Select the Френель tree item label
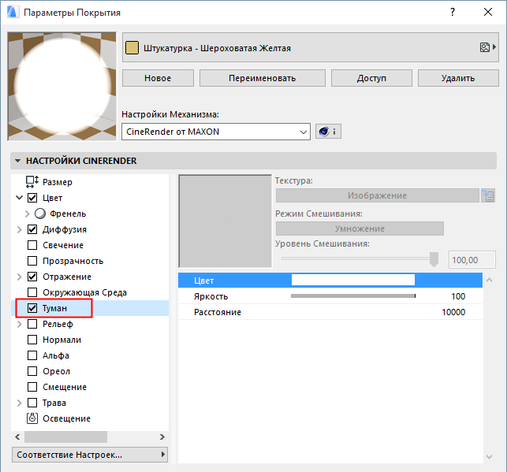Screen dimensions: 507x472 click(x=68, y=214)
